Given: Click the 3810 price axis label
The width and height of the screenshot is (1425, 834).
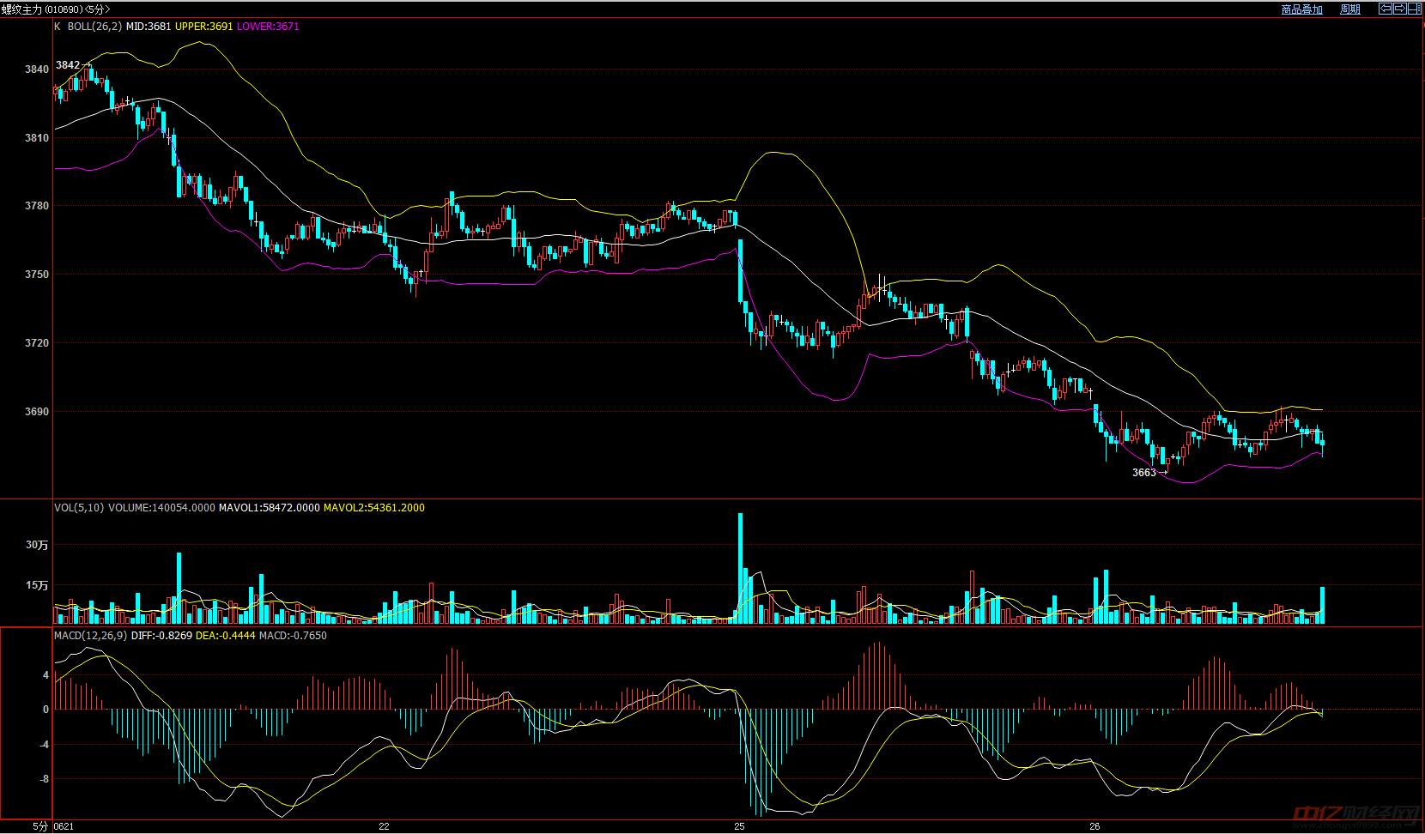Looking at the screenshot, I should coord(37,138).
